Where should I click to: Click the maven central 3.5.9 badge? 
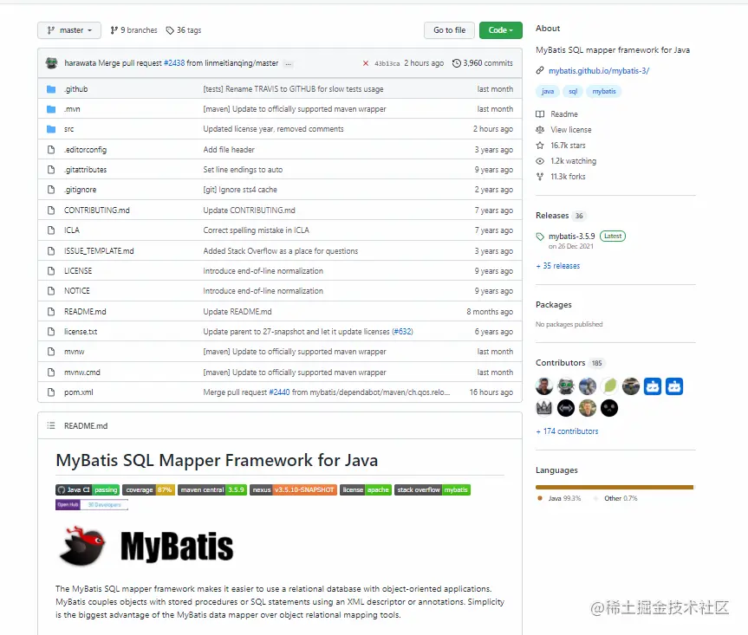click(212, 489)
